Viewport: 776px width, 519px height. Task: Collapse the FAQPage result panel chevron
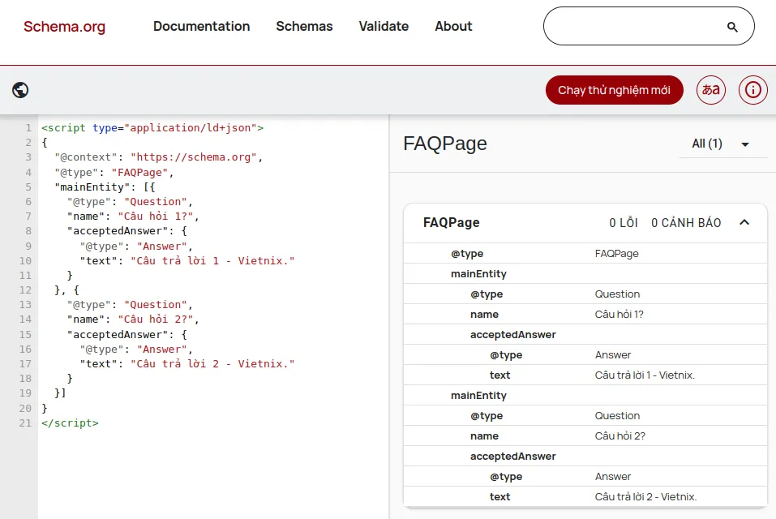pyautogui.click(x=744, y=221)
